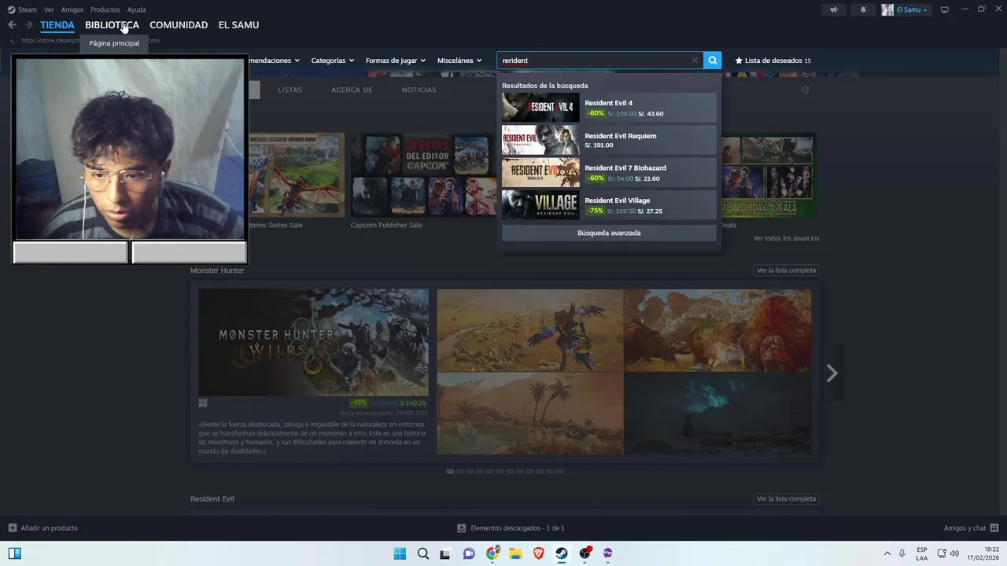Advance the Monster Hunter carousel right
This screenshot has width=1007, height=566.
(x=832, y=373)
